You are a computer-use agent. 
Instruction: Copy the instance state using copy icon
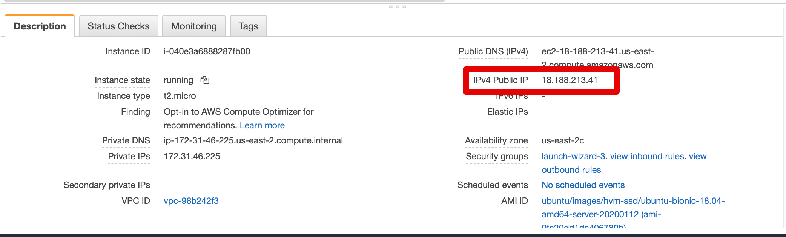coord(204,80)
